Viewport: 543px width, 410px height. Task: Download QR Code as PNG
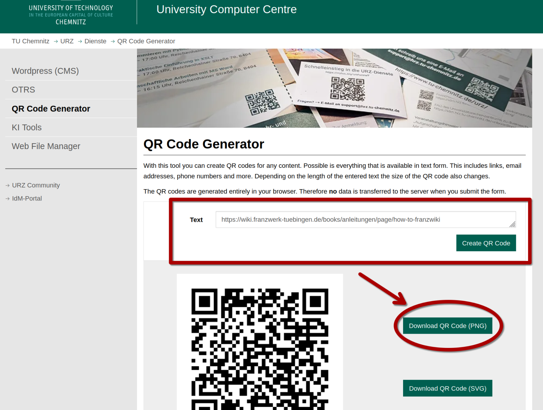[x=447, y=326]
